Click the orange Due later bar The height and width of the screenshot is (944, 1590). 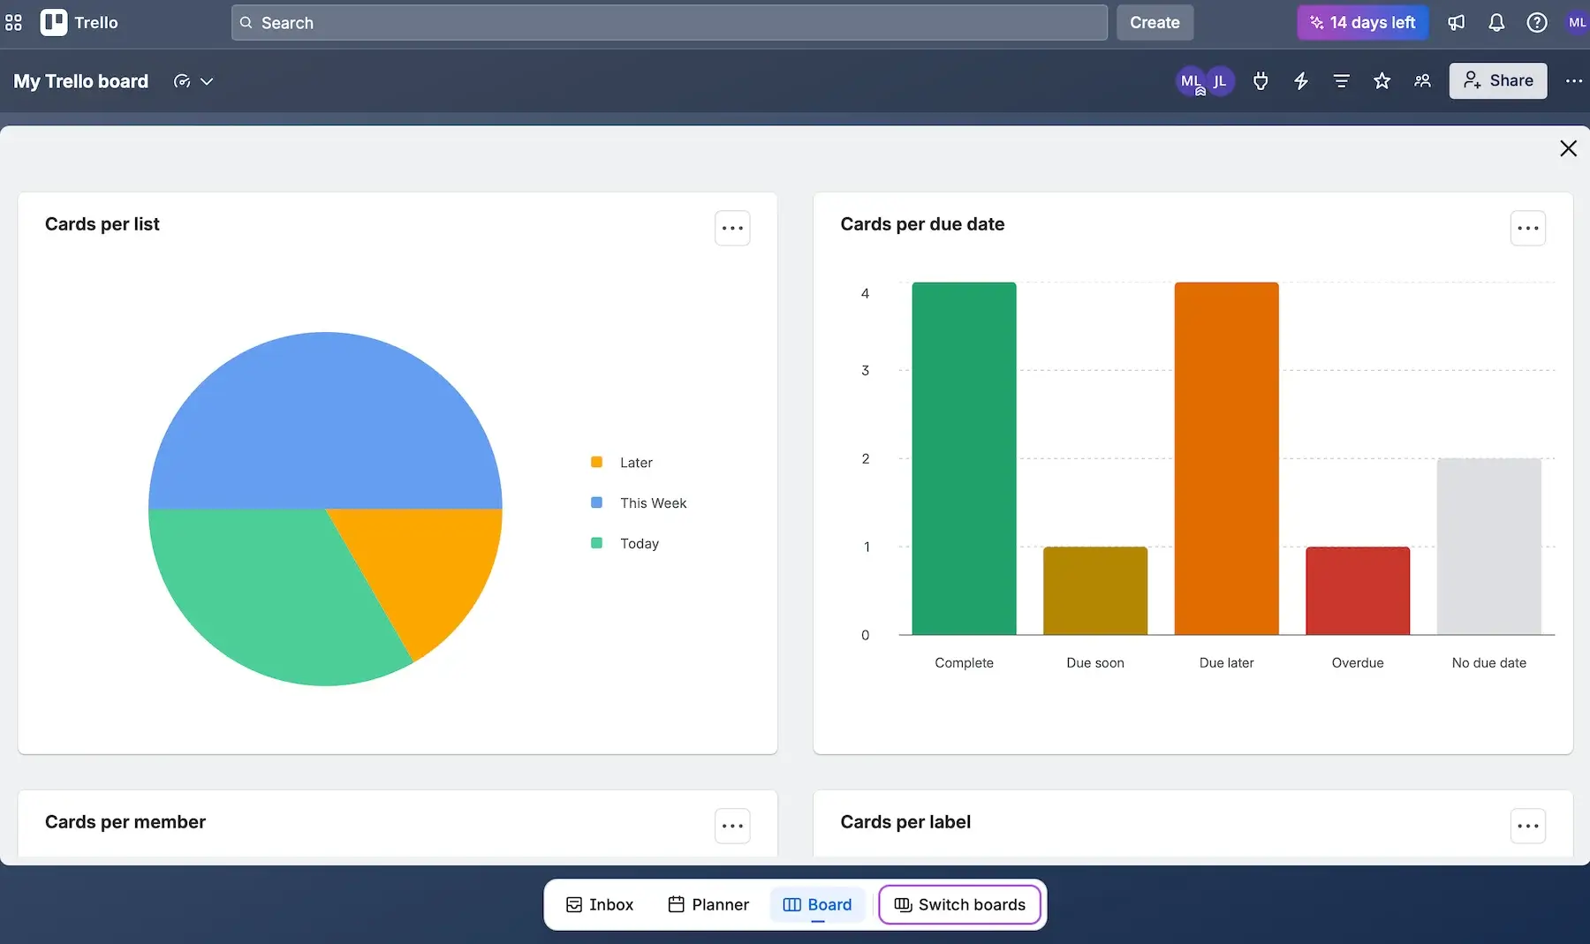coord(1226,458)
